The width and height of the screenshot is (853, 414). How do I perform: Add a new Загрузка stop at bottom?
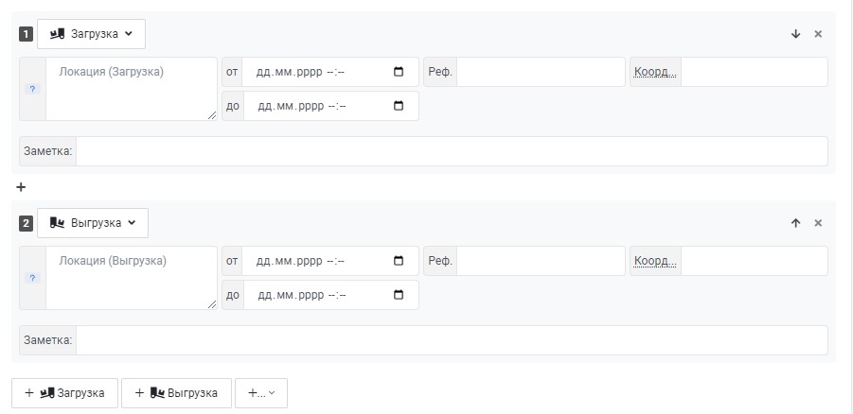click(x=64, y=393)
